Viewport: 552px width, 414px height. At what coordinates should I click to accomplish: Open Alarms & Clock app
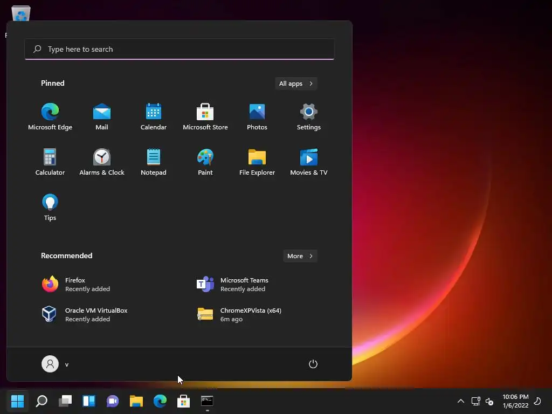(102, 162)
